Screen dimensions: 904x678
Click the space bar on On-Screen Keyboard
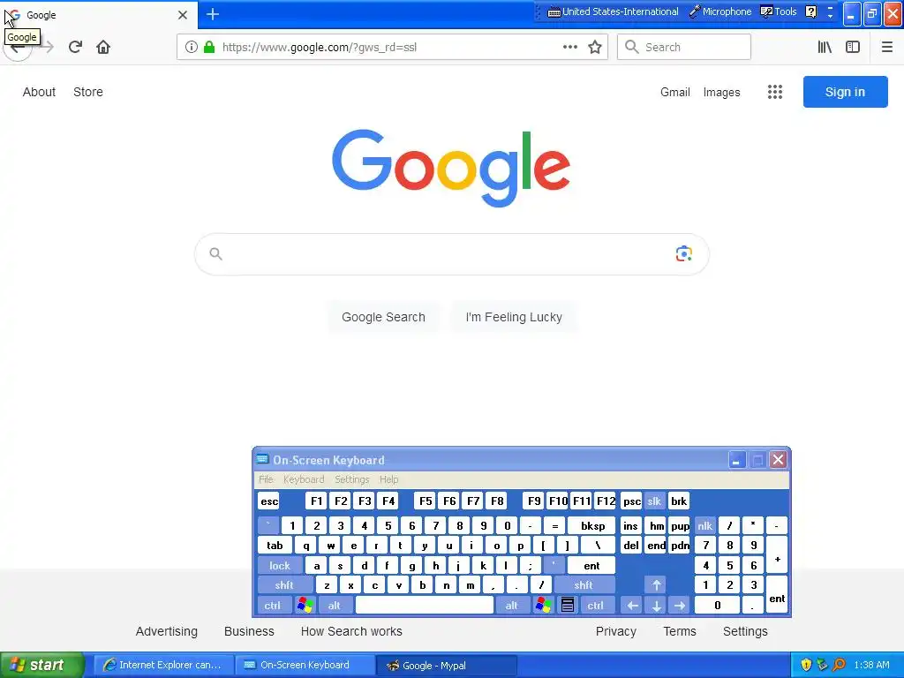tap(425, 605)
